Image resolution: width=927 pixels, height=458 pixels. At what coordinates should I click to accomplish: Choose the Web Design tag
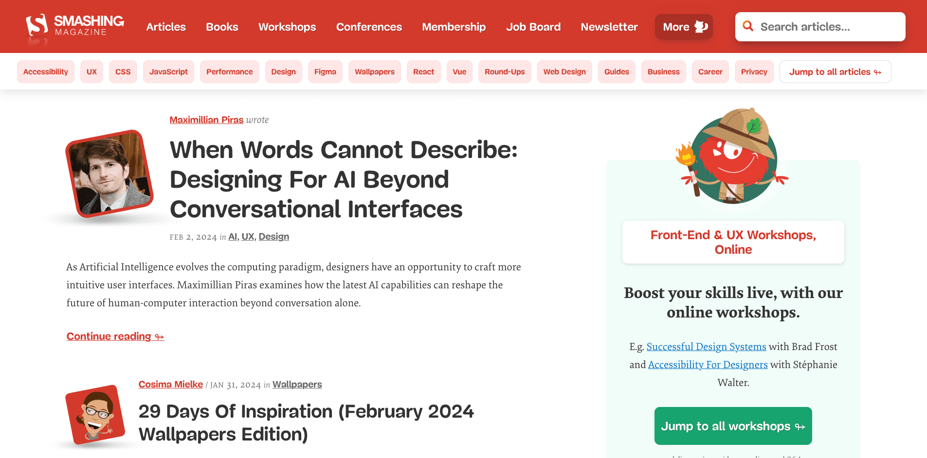pos(564,71)
